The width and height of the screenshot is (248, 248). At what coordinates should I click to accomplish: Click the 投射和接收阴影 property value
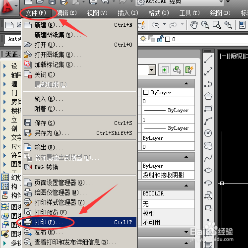[168, 175]
